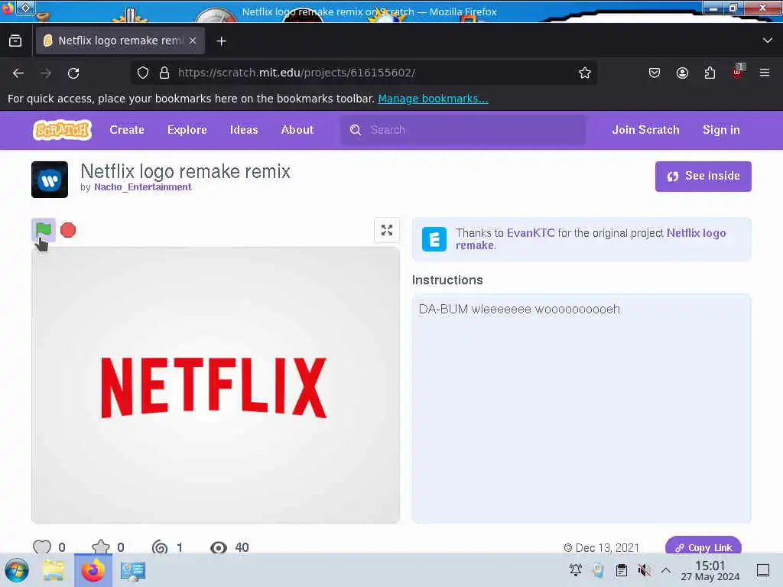Open Join Scratch
This screenshot has width=783, height=587.
click(x=645, y=130)
